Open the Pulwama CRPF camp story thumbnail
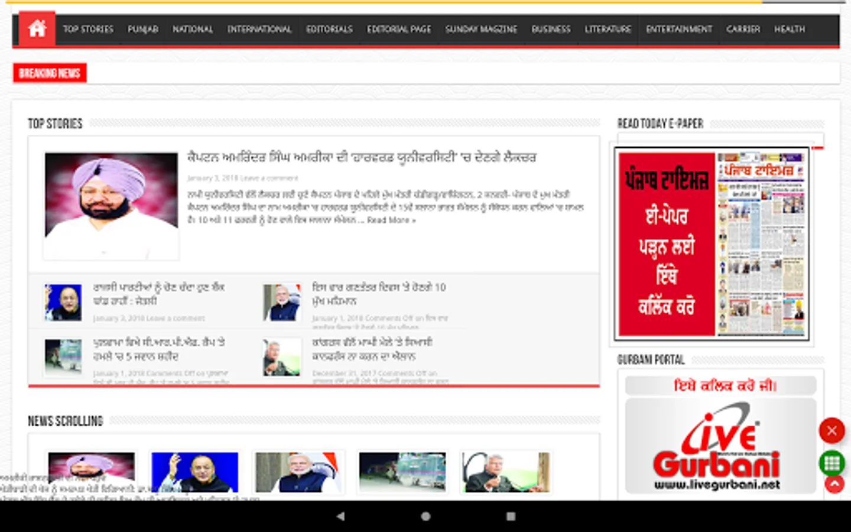851x532 pixels. (63, 357)
